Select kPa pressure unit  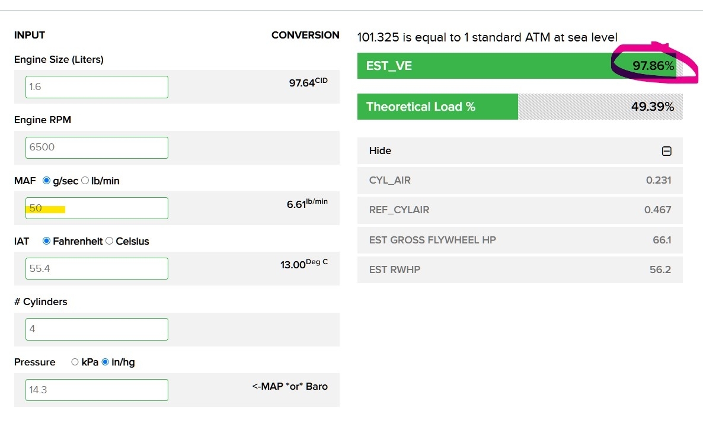[x=75, y=362]
